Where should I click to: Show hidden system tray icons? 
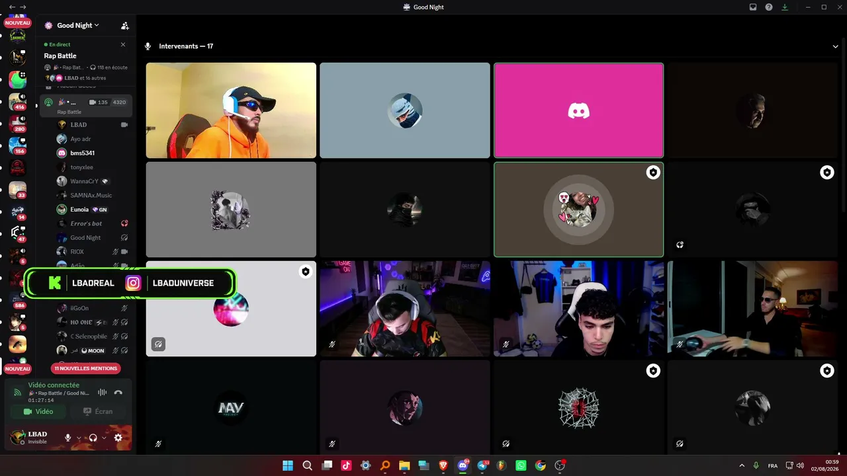(x=741, y=465)
